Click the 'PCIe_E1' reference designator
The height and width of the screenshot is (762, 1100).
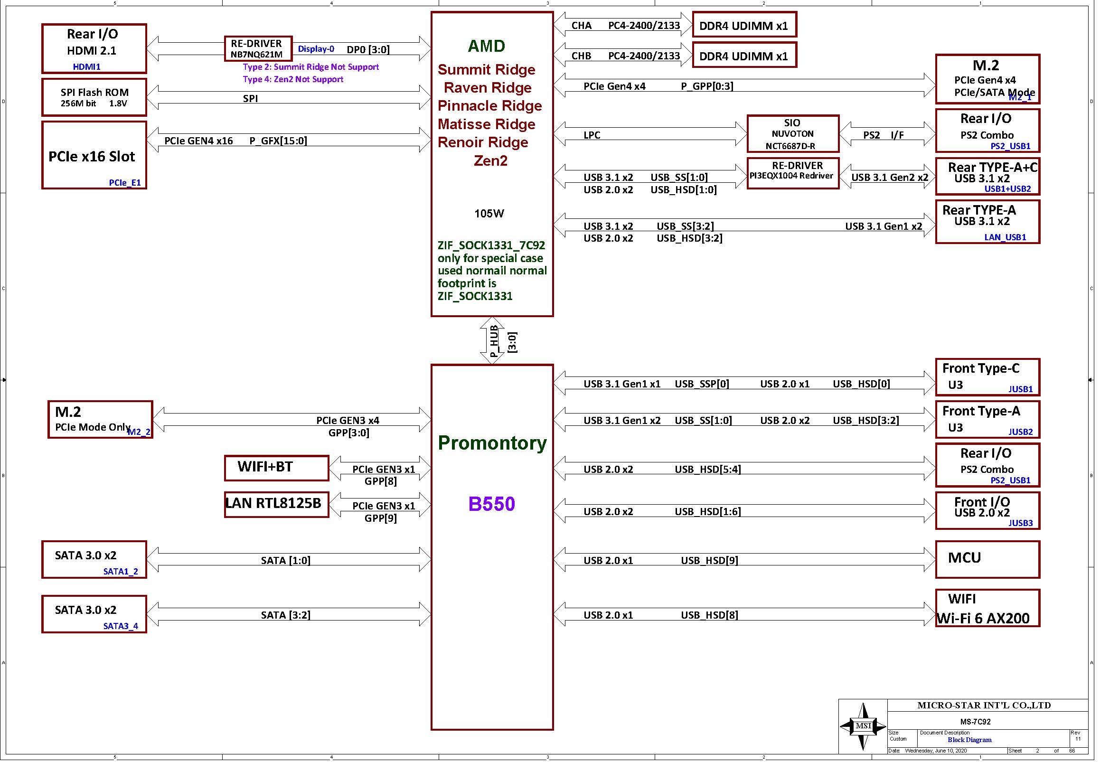(125, 183)
